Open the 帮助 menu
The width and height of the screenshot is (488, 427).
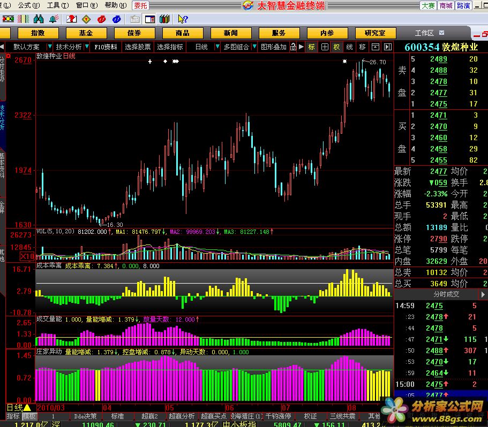[x=116, y=5]
